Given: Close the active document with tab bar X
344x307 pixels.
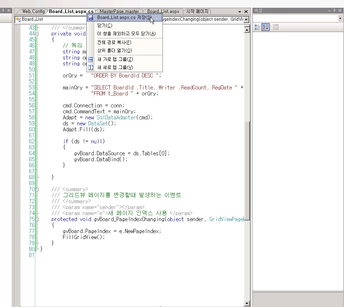Looking at the screenshot, I should point(246,12).
